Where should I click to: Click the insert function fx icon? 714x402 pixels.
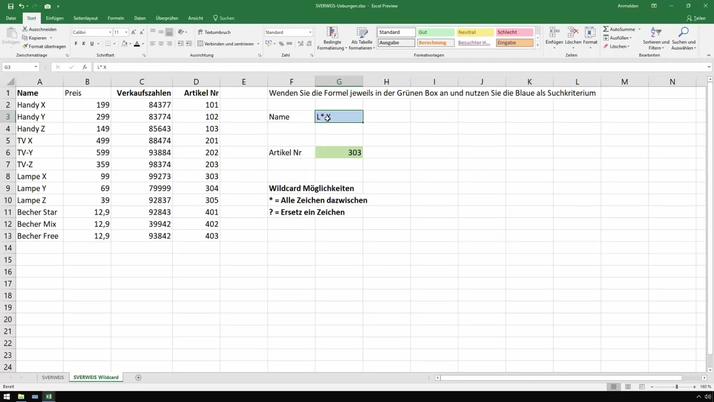[85, 67]
